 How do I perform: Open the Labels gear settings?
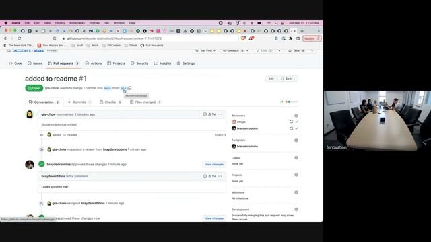[296, 158]
